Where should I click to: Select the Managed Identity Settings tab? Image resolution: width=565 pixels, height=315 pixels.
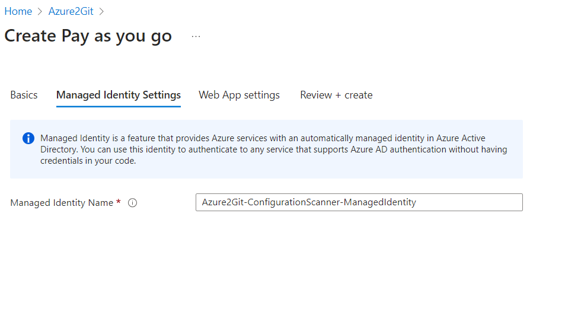click(119, 95)
